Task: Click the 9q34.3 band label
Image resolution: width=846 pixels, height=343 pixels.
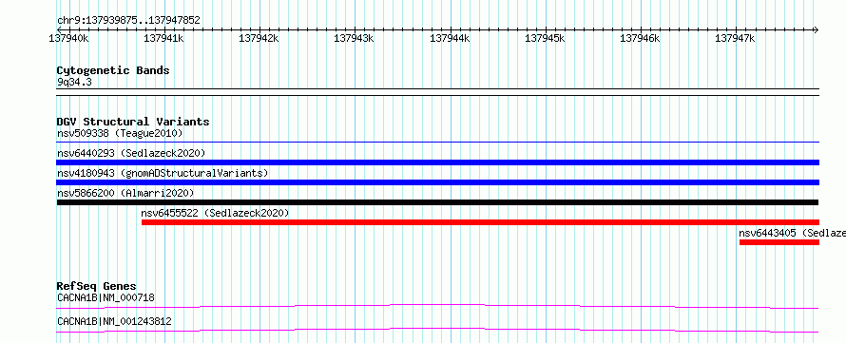Action: click(75, 82)
